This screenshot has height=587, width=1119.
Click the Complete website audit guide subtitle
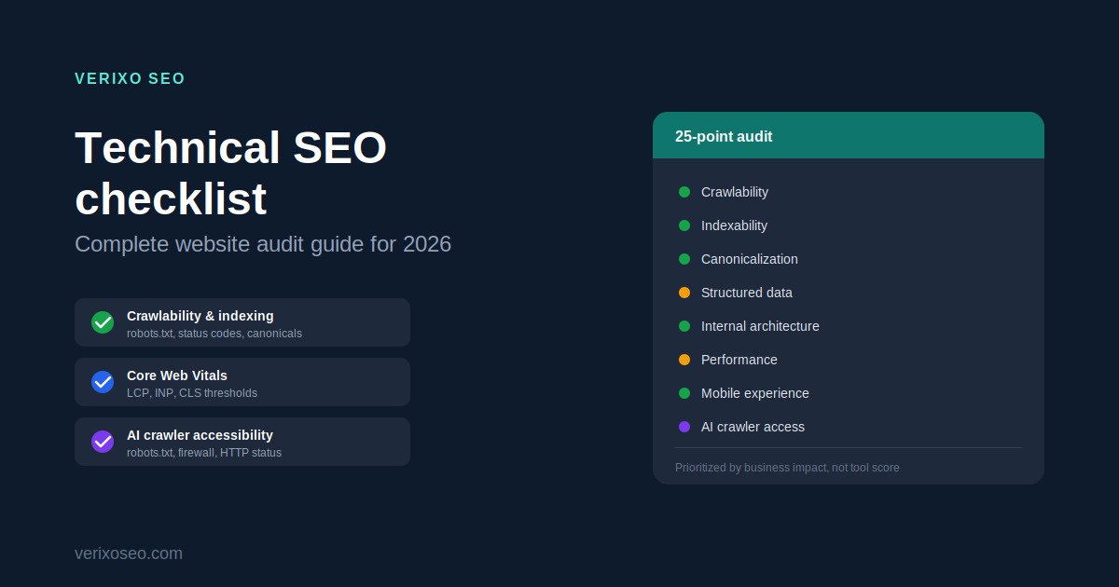click(x=263, y=244)
